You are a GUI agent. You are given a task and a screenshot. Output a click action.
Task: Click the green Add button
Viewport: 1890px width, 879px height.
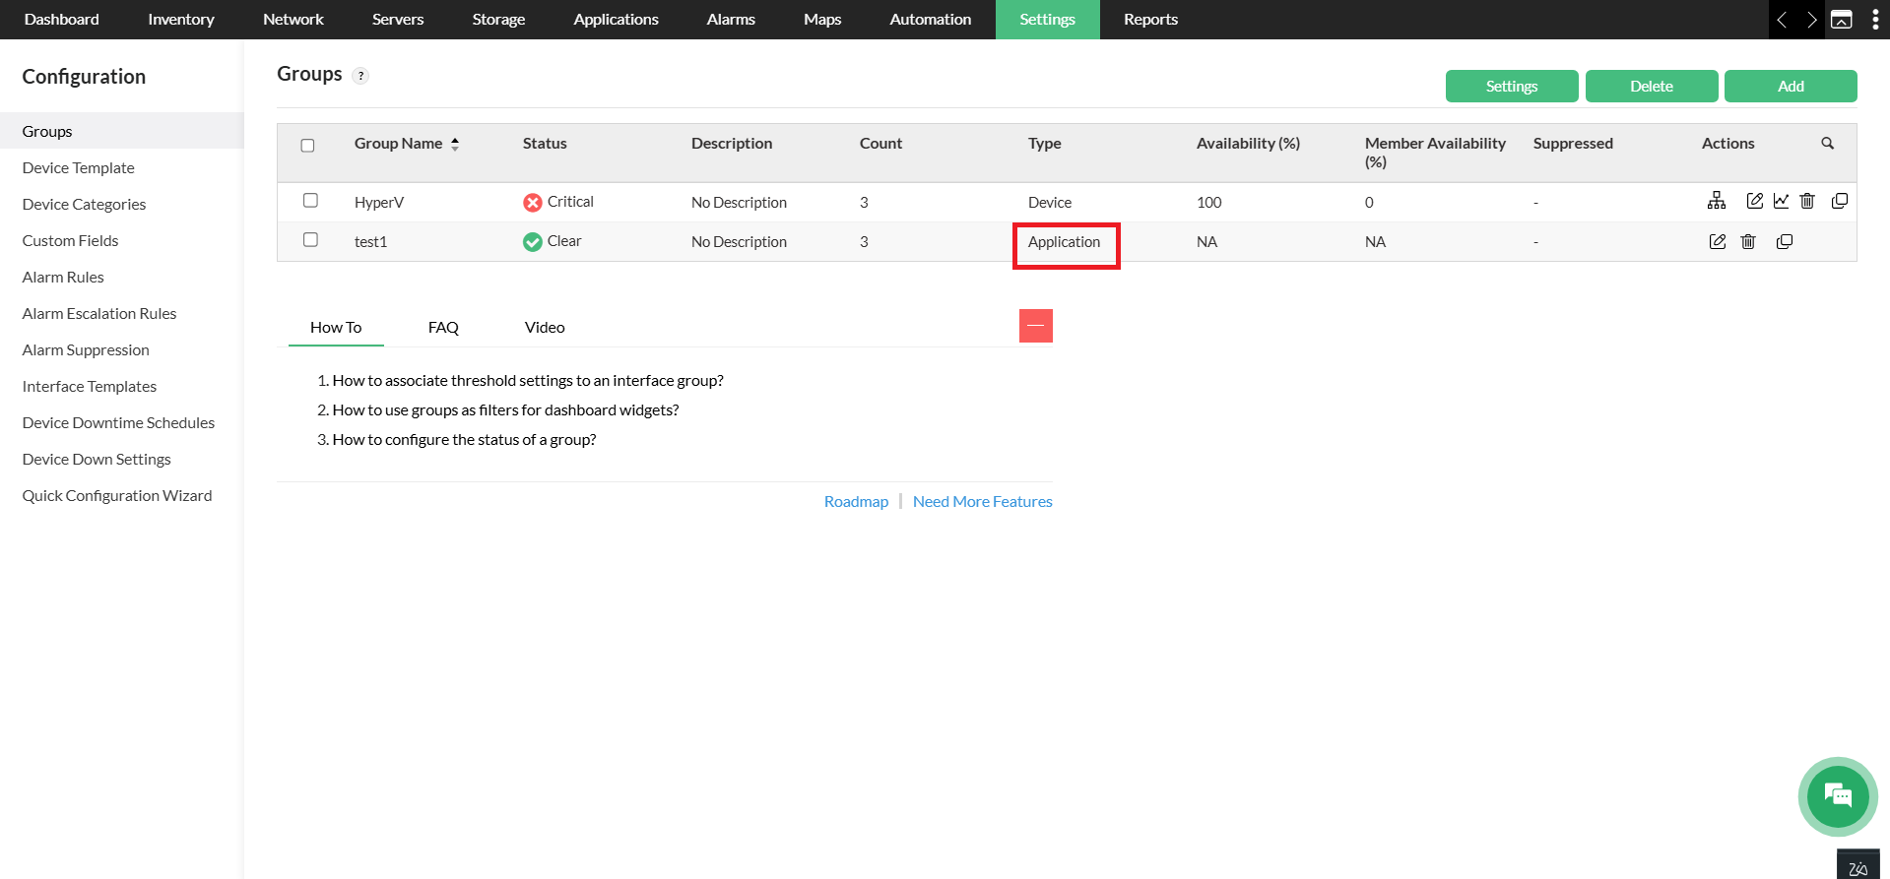(1790, 87)
